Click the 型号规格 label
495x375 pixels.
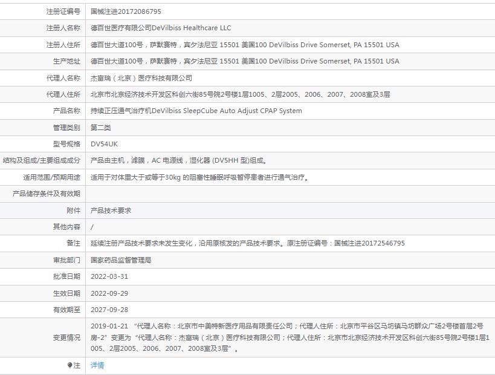point(66,144)
